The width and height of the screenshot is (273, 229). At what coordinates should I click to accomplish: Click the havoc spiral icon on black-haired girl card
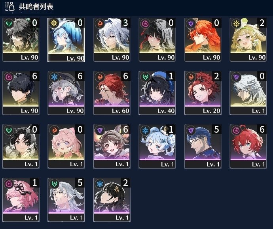145,23
